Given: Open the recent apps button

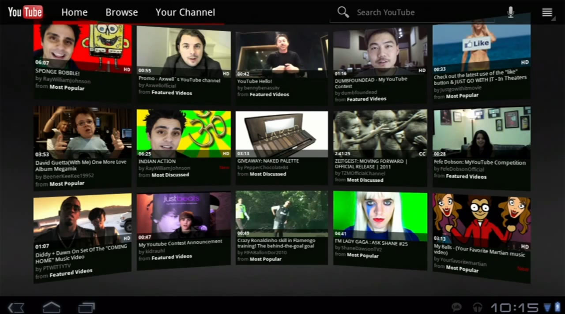Looking at the screenshot, I should (86, 307).
